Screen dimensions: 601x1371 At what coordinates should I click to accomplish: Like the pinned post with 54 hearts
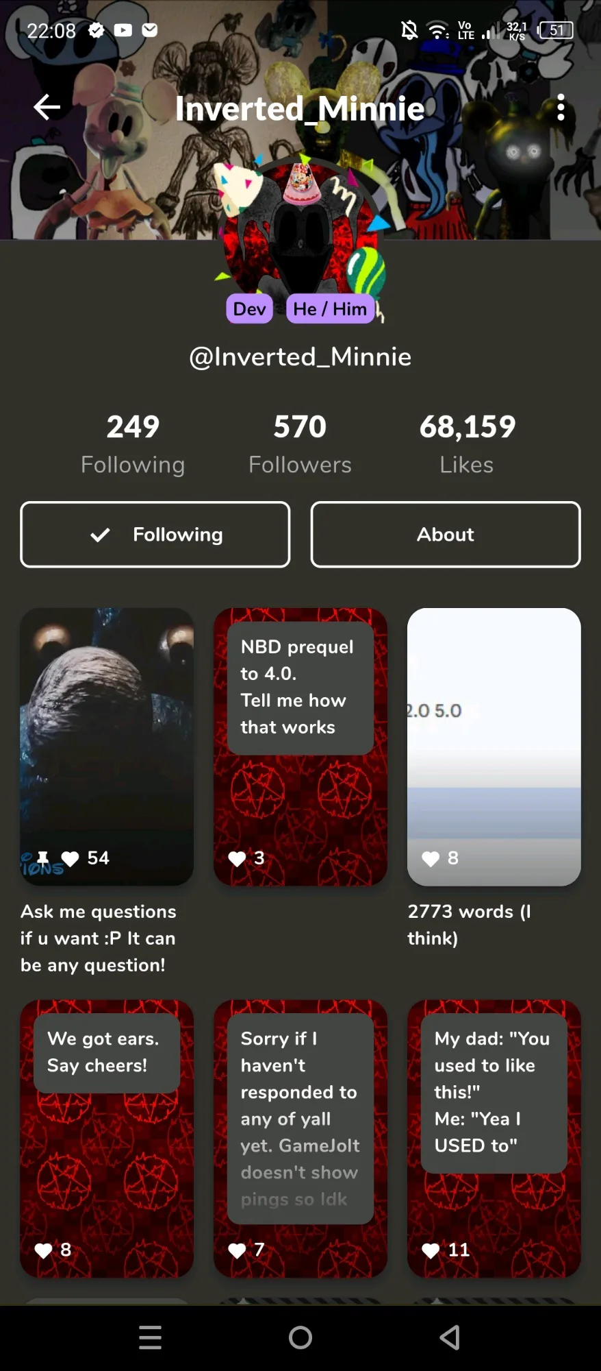click(70, 858)
